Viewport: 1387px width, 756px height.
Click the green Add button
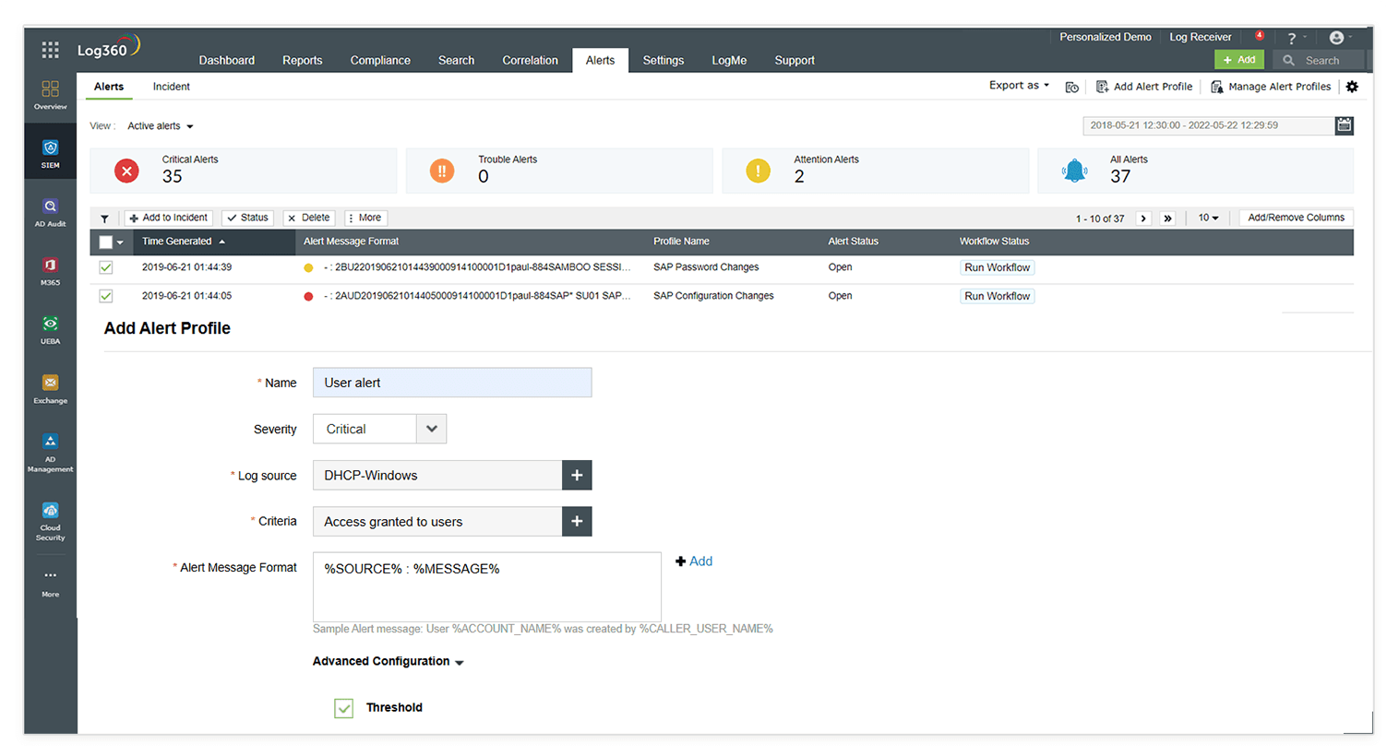1239,60
